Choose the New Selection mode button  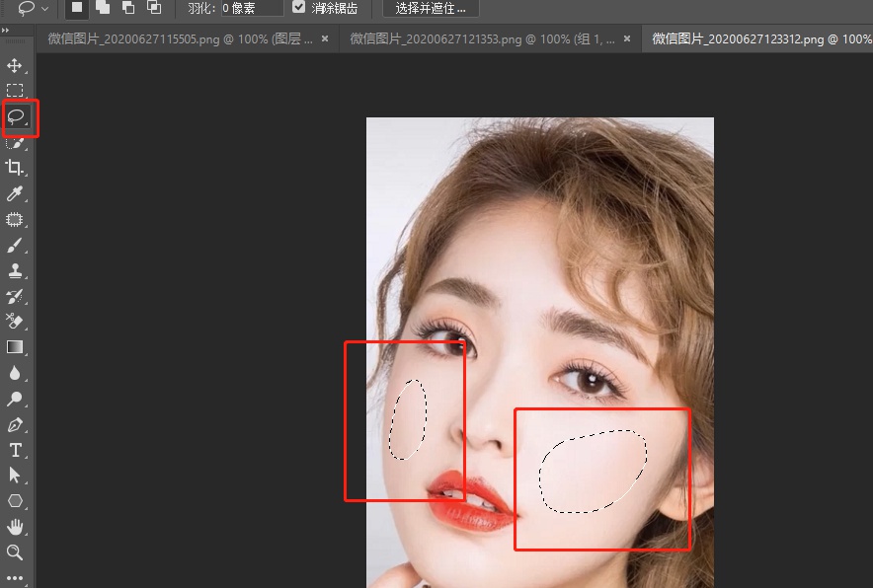click(77, 7)
